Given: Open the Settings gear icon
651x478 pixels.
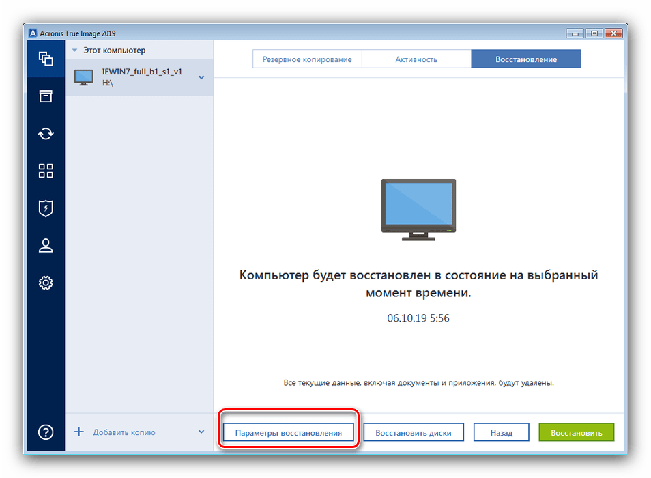Looking at the screenshot, I should (46, 283).
